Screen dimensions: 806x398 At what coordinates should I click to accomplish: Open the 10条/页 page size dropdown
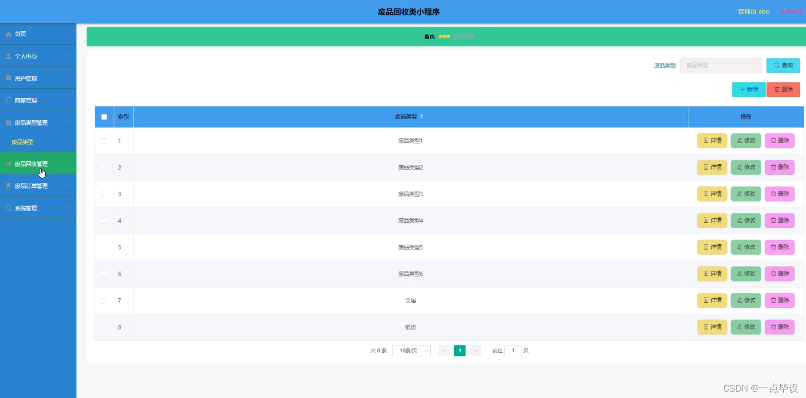[x=411, y=351]
